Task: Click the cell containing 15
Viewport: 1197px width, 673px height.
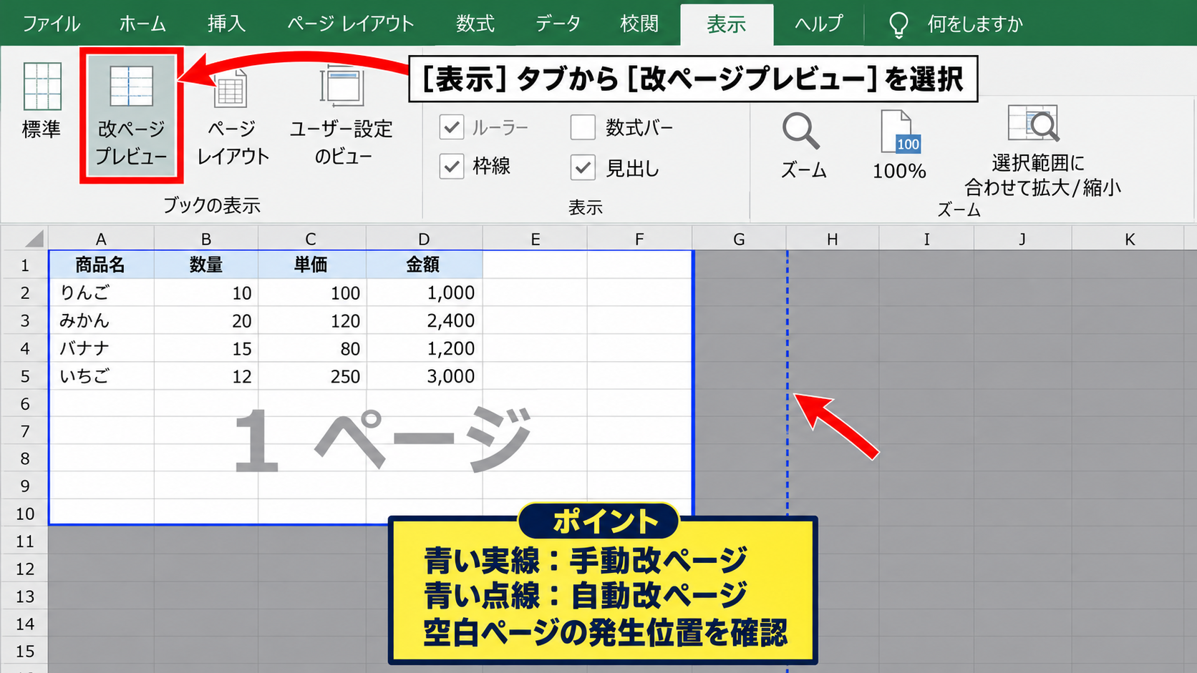Action: tap(206, 348)
